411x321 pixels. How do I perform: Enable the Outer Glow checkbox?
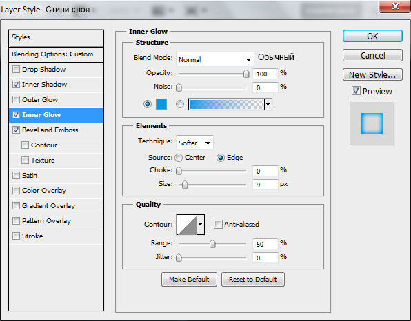(x=17, y=100)
